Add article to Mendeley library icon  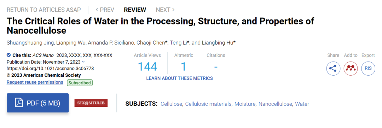pyautogui.click(x=351, y=68)
